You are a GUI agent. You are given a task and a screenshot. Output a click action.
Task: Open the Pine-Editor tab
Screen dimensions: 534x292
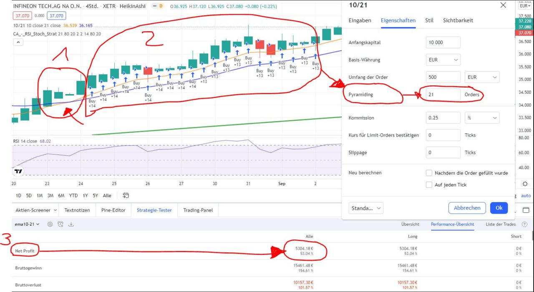coord(113,210)
